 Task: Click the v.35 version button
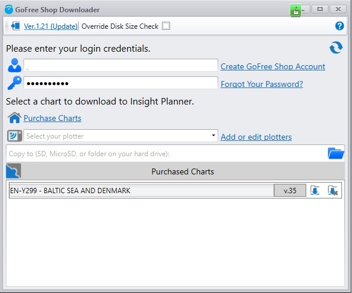coord(290,191)
